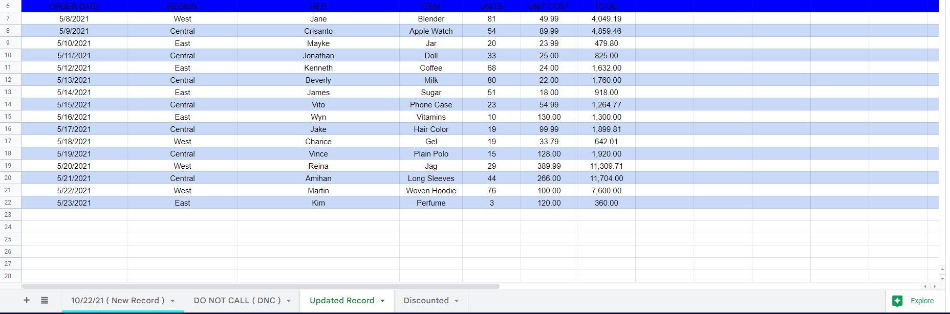
Task: Click sheet tabs scroll right arrow
Action: (935, 286)
